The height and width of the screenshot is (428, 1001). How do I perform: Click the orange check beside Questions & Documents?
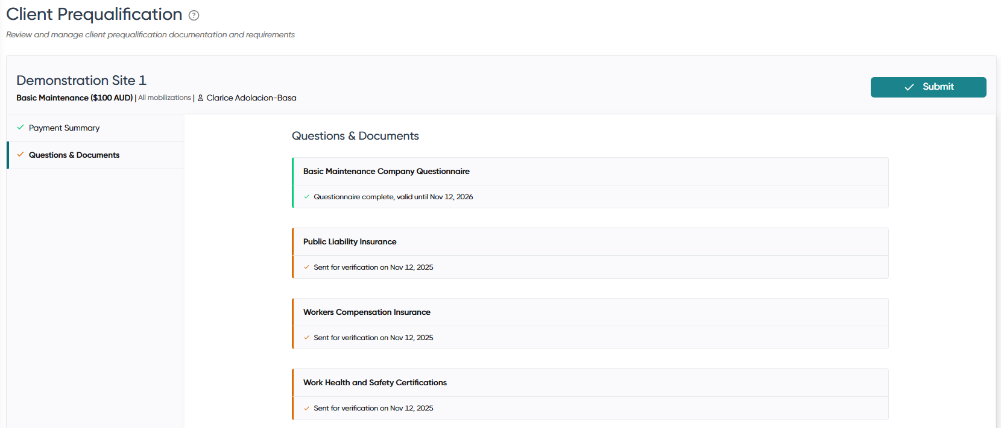(21, 155)
